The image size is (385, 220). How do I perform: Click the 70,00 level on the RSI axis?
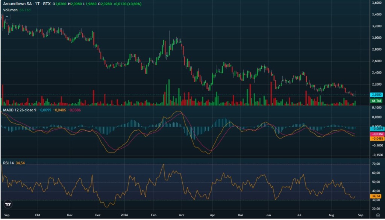point(376,164)
